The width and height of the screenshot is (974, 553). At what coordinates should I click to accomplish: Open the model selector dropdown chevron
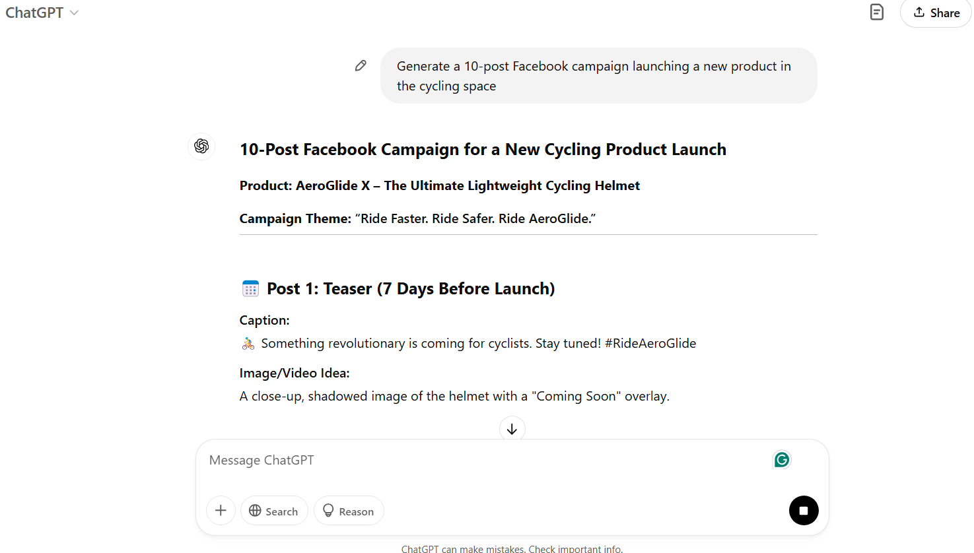(x=73, y=13)
